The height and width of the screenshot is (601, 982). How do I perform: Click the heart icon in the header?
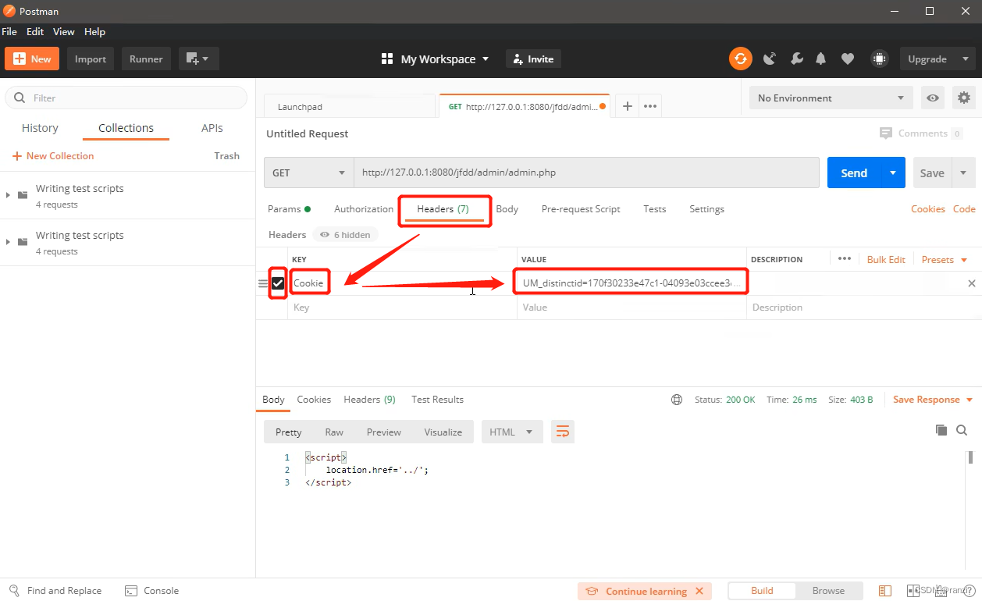tap(847, 59)
